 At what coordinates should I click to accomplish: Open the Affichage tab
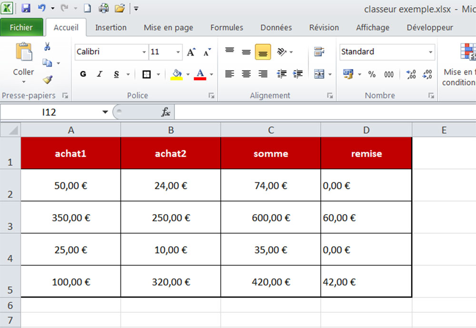pyautogui.click(x=373, y=27)
